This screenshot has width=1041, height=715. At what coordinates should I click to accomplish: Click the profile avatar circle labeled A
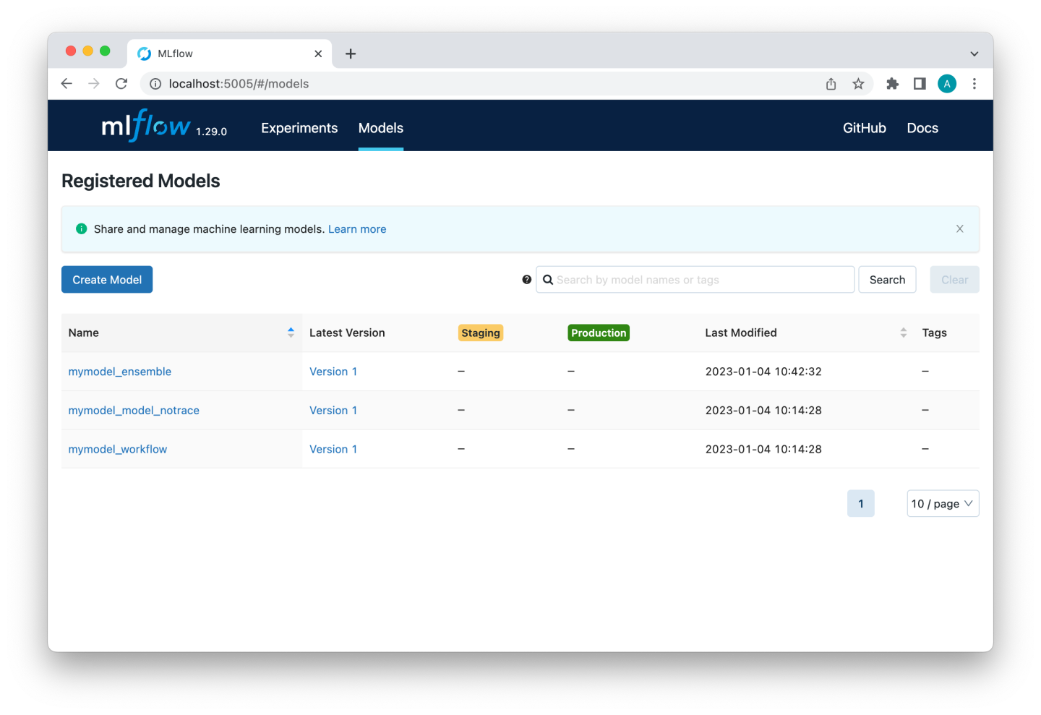click(947, 83)
